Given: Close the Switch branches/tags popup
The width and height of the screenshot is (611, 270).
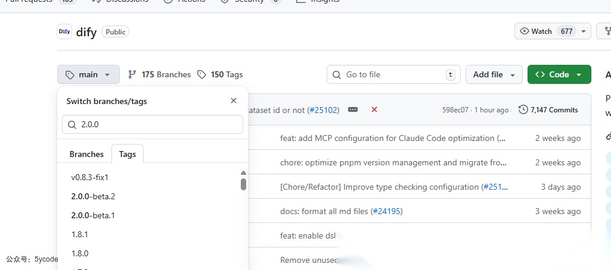Looking at the screenshot, I should pyautogui.click(x=234, y=101).
